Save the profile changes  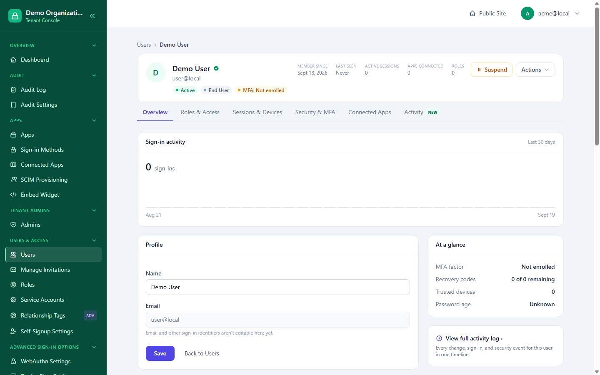click(x=160, y=353)
